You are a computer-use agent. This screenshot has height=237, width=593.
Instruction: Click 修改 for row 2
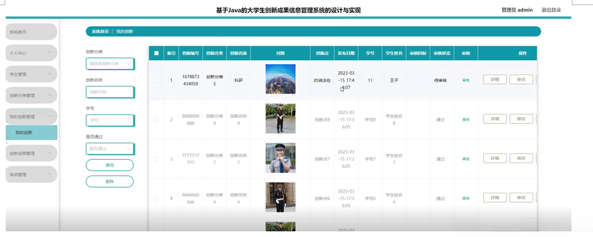click(x=521, y=119)
